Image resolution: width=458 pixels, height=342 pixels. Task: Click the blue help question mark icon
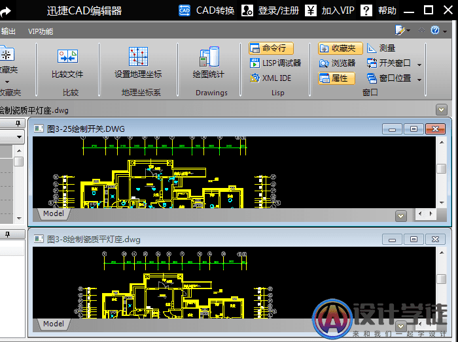click(435, 30)
